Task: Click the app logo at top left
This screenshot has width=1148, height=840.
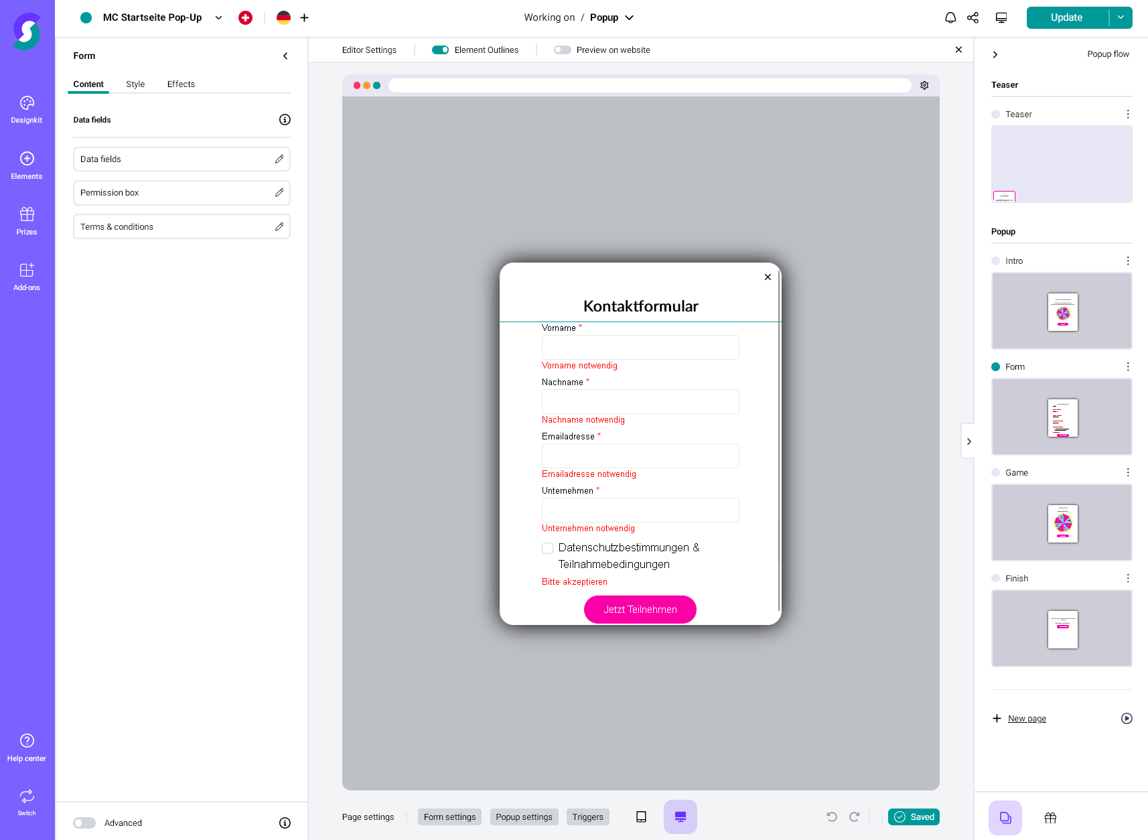Action: (x=27, y=31)
